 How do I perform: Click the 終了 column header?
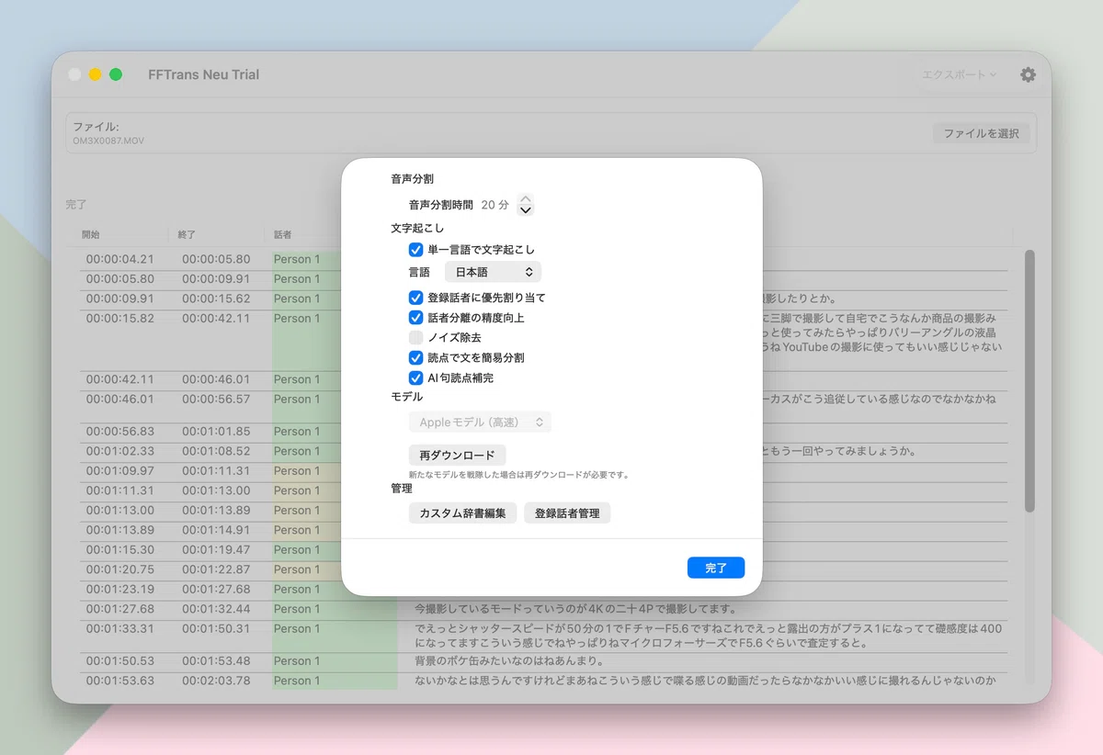click(187, 235)
